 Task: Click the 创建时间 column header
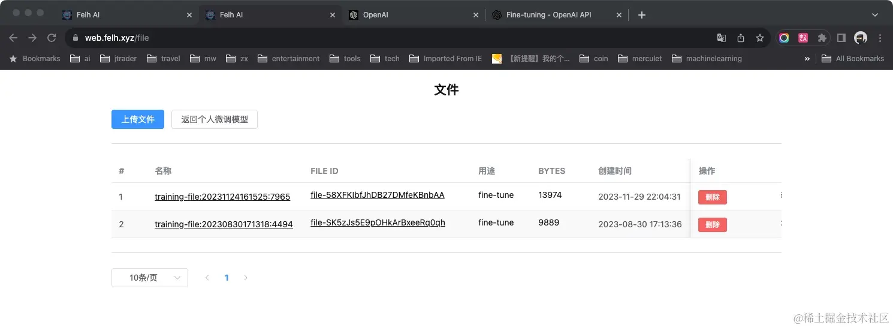point(615,171)
